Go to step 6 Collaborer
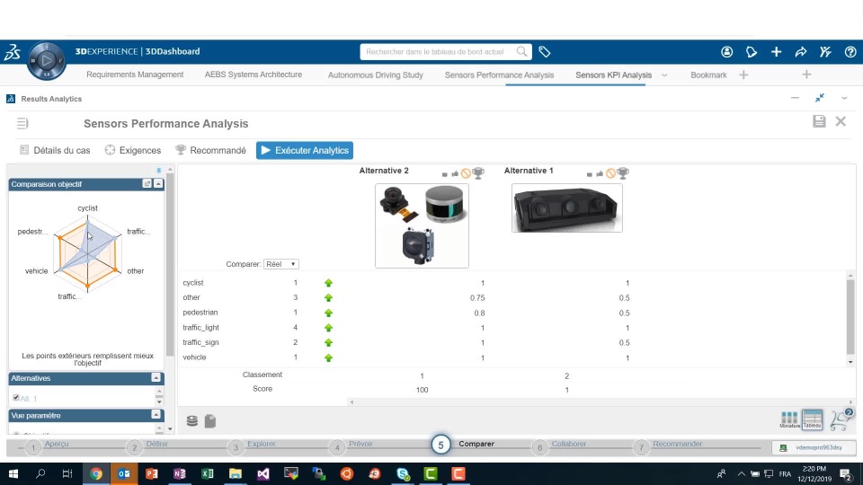The image size is (863, 485). (x=539, y=447)
